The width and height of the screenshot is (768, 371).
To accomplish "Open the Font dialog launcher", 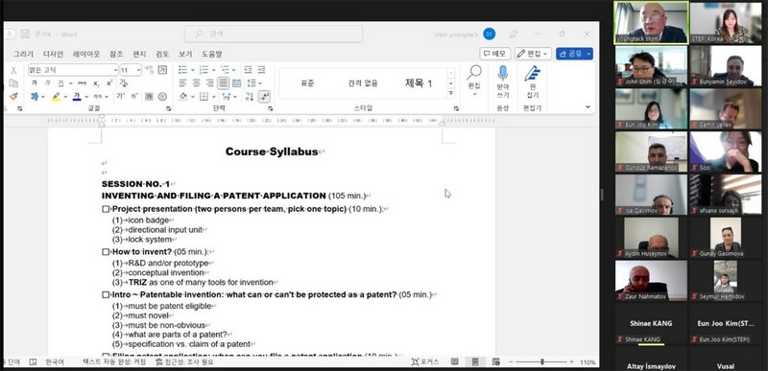I will coord(169,108).
